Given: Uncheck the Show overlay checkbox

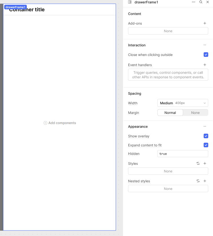Looking at the screenshot, I should point(206,136).
